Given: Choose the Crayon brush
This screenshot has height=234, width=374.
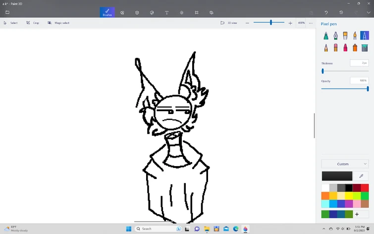Looking at the screenshot, I should [x=345, y=48].
